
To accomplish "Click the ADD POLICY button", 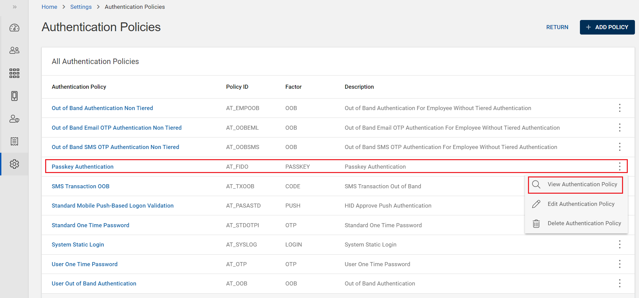I will pyautogui.click(x=607, y=27).
